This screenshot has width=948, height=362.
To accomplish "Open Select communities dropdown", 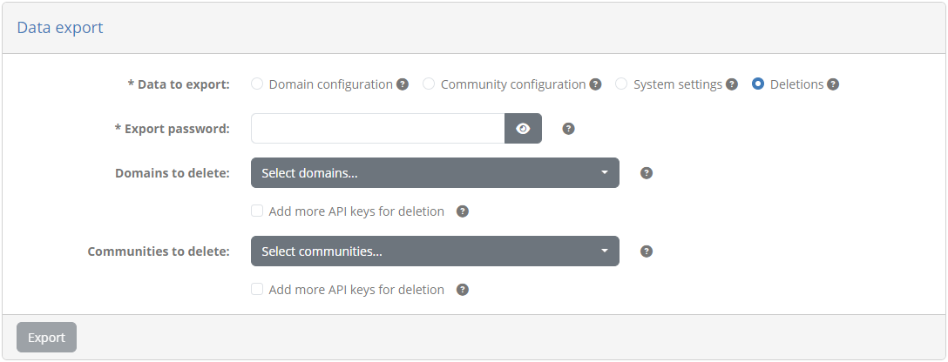I will pos(436,251).
